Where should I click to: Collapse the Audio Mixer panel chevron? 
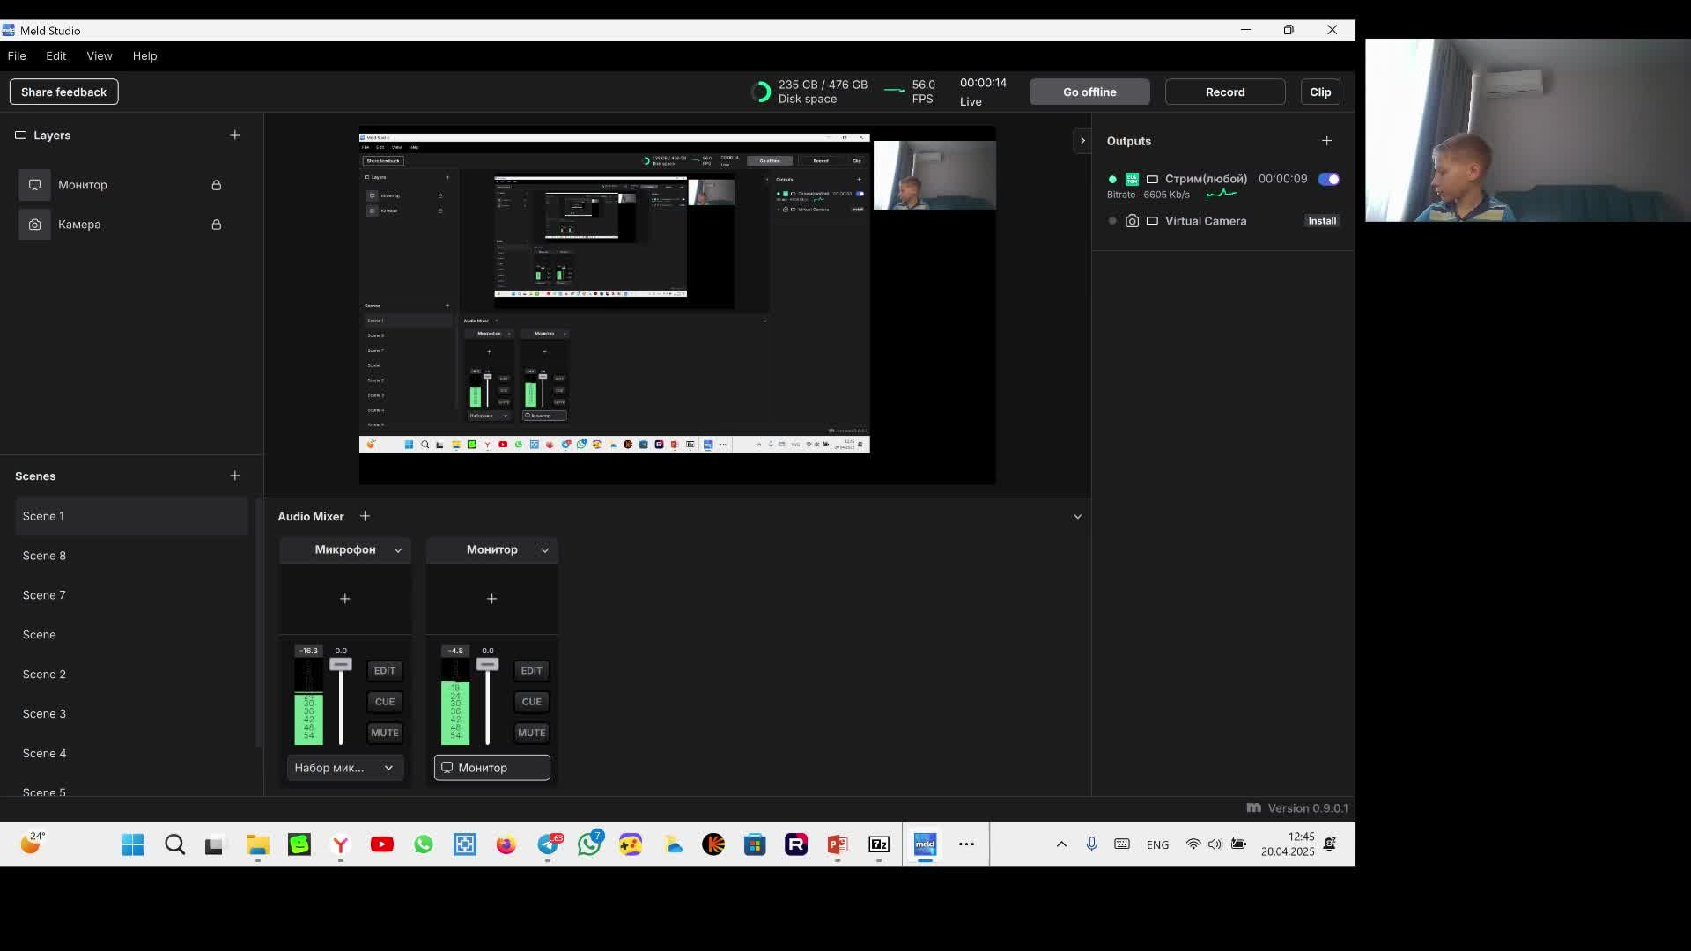tap(1077, 517)
